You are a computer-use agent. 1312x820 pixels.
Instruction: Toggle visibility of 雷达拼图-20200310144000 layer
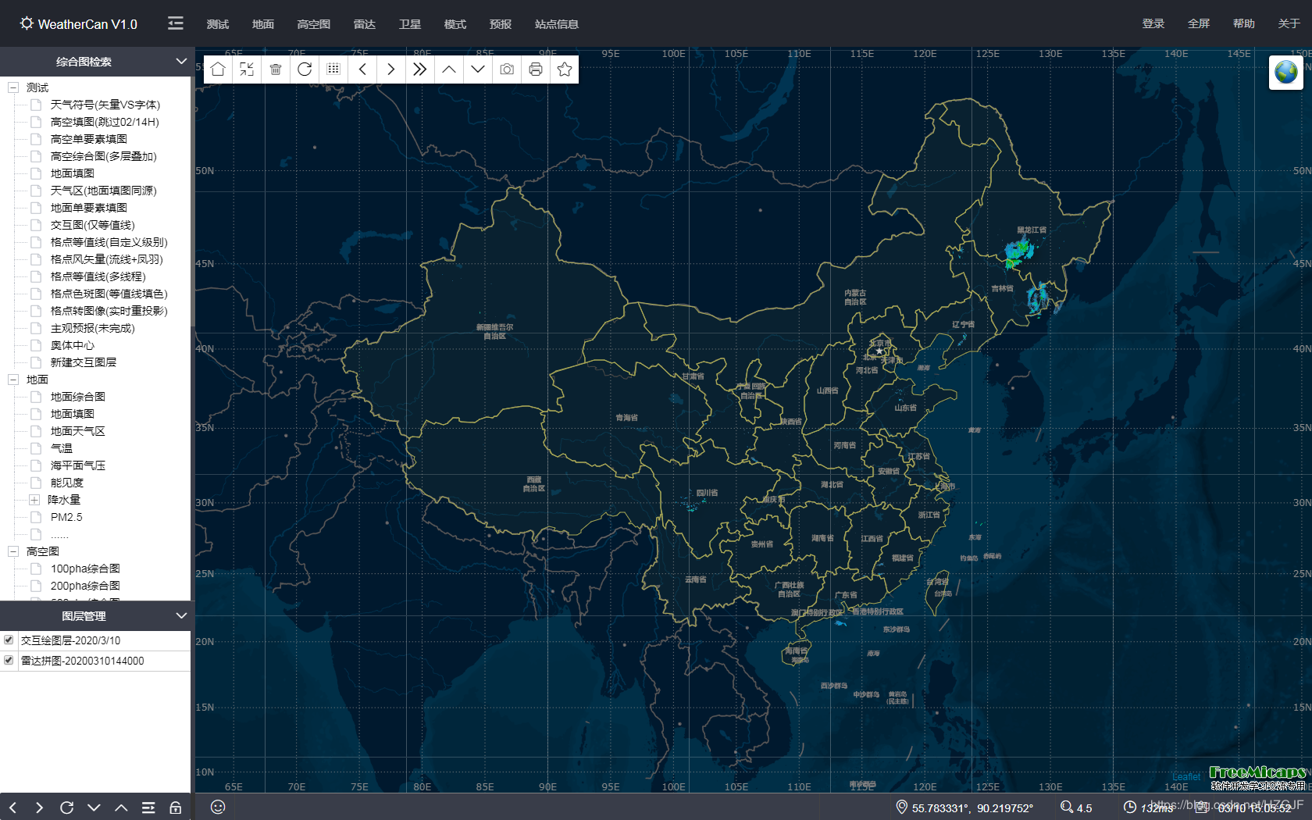[x=9, y=660]
